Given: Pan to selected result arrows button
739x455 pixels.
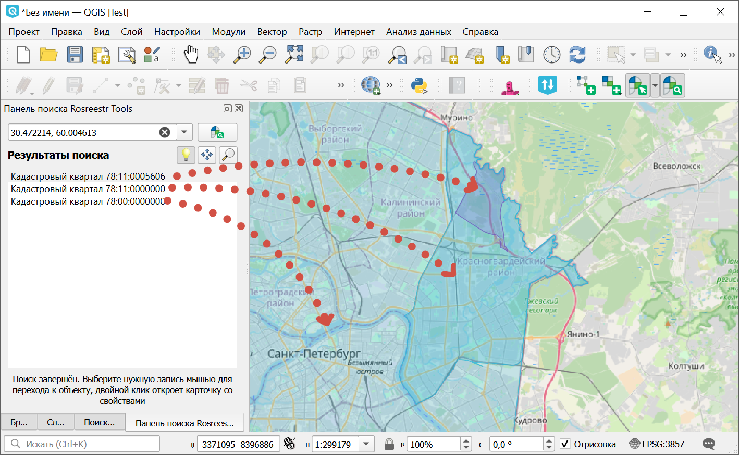Looking at the screenshot, I should (x=207, y=155).
